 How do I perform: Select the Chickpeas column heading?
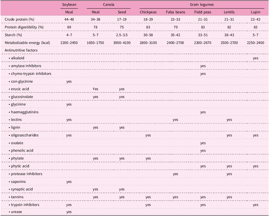(148, 12)
